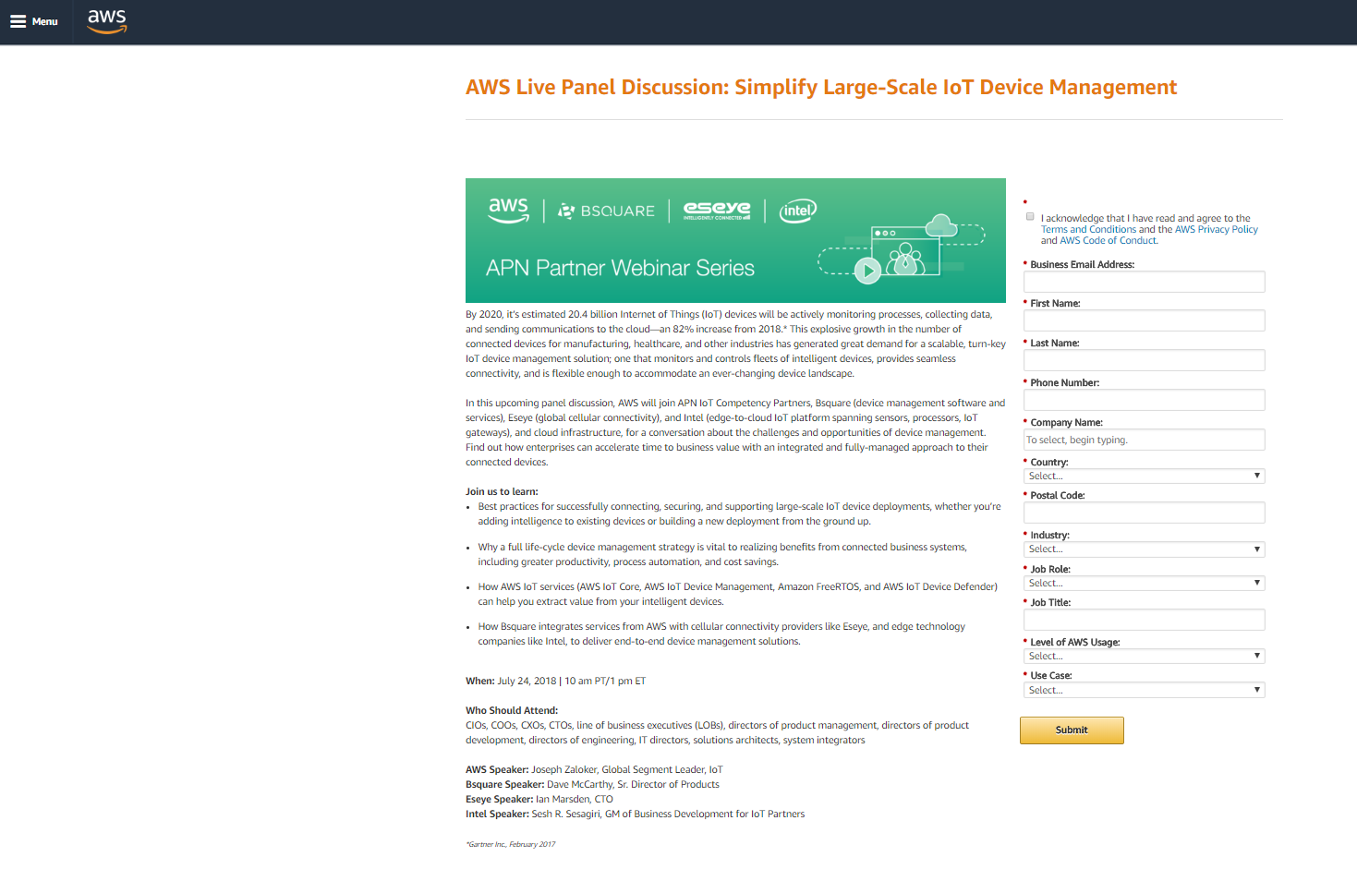Viewport: 1357px width, 893px height.
Task: Expand the Industry dropdown
Action: pos(1144,549)
